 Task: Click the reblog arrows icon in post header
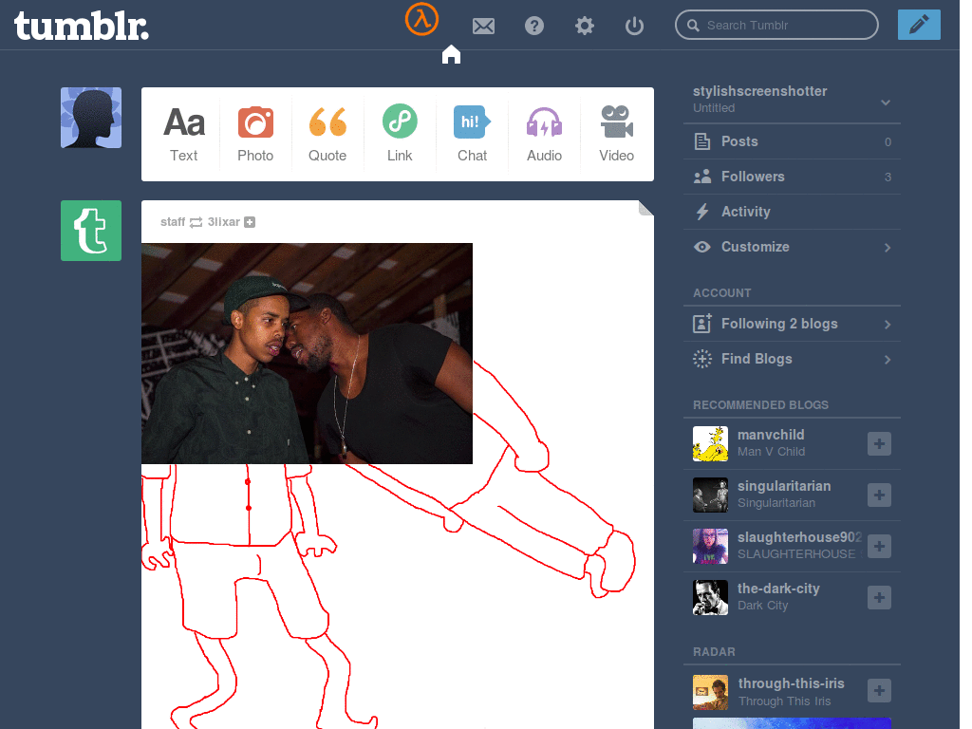(x=196, y=222)
